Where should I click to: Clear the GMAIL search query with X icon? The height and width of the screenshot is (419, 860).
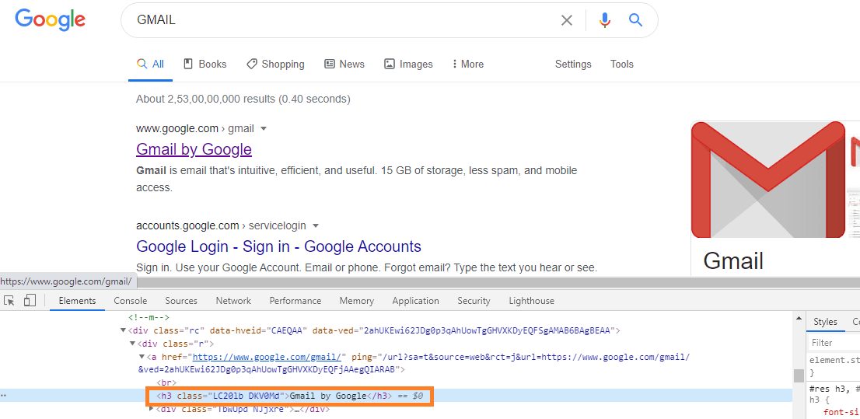click(566, 20)
